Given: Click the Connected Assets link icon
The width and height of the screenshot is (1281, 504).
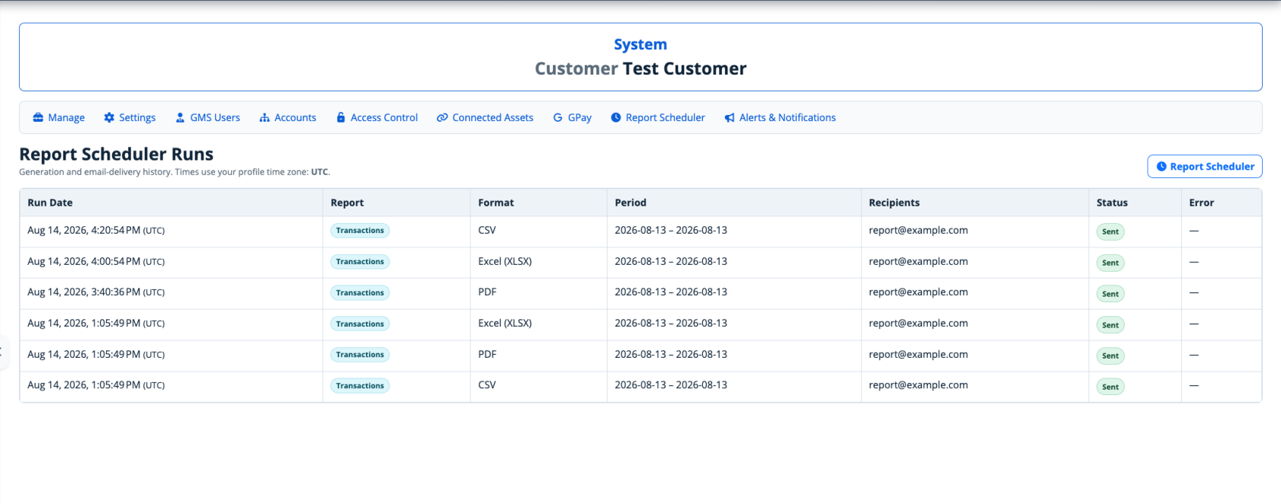Looking at the screenshot, I should (442, 117).
